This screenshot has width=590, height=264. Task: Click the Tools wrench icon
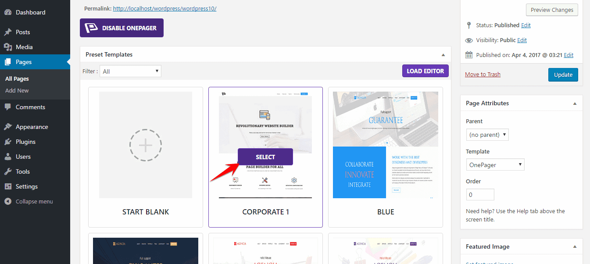coord(8,171)
